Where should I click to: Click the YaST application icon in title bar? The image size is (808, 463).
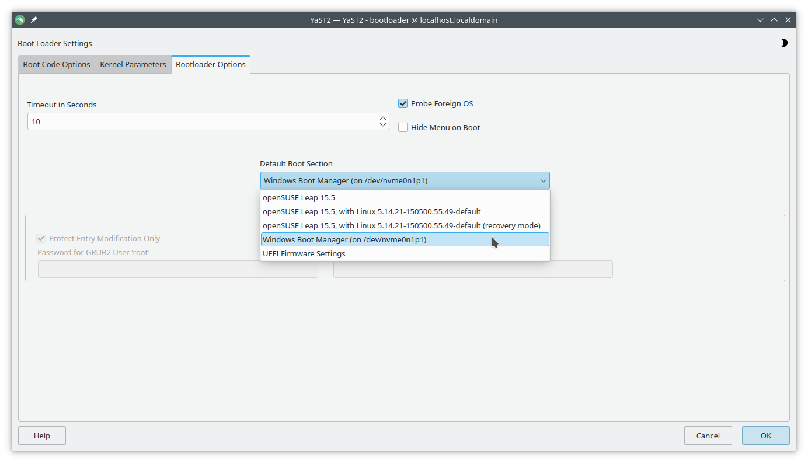point(20,20)
